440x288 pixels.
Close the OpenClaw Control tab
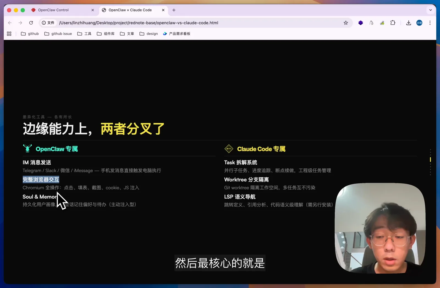pyautogui.click(x=93, y=10)
